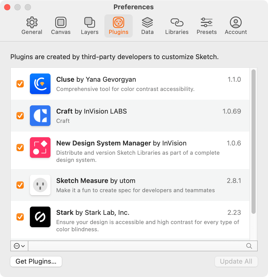268x277 pixels.
Task: Uncheck New Design System Manager
Action: (x=20, y=147)
